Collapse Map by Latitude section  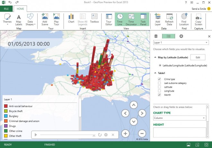click(155, 57)
